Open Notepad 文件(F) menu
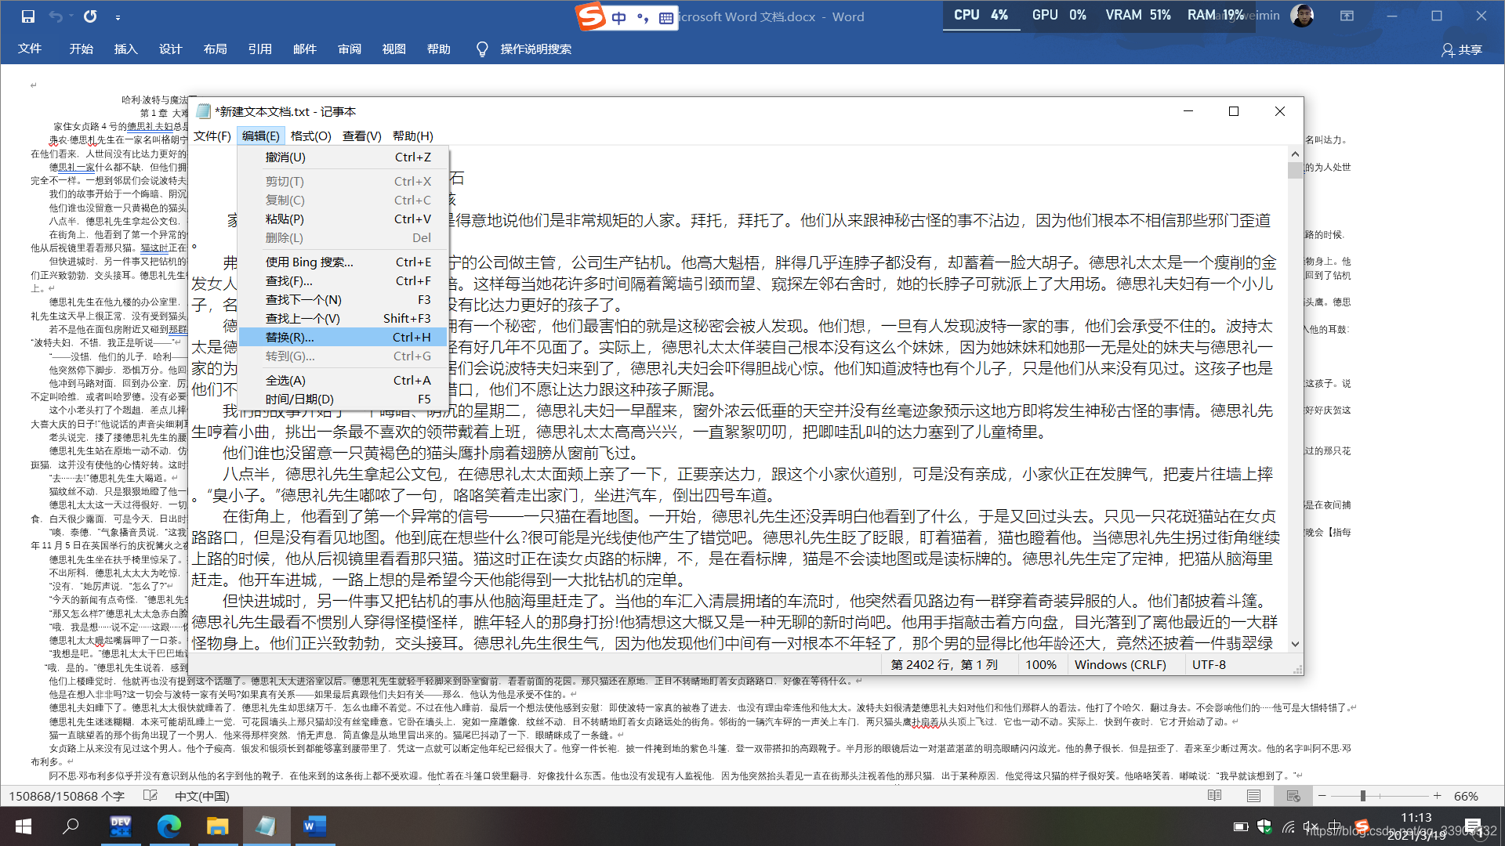 point(212,136)
